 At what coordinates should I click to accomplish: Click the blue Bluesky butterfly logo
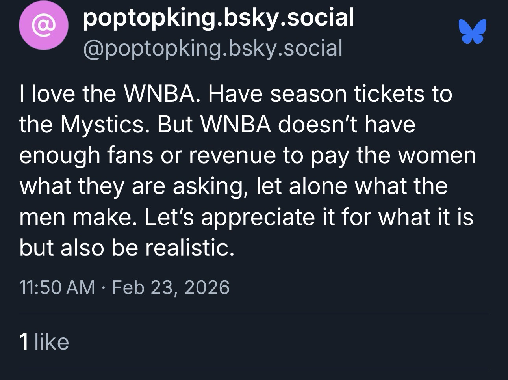(x=472, y=31)
